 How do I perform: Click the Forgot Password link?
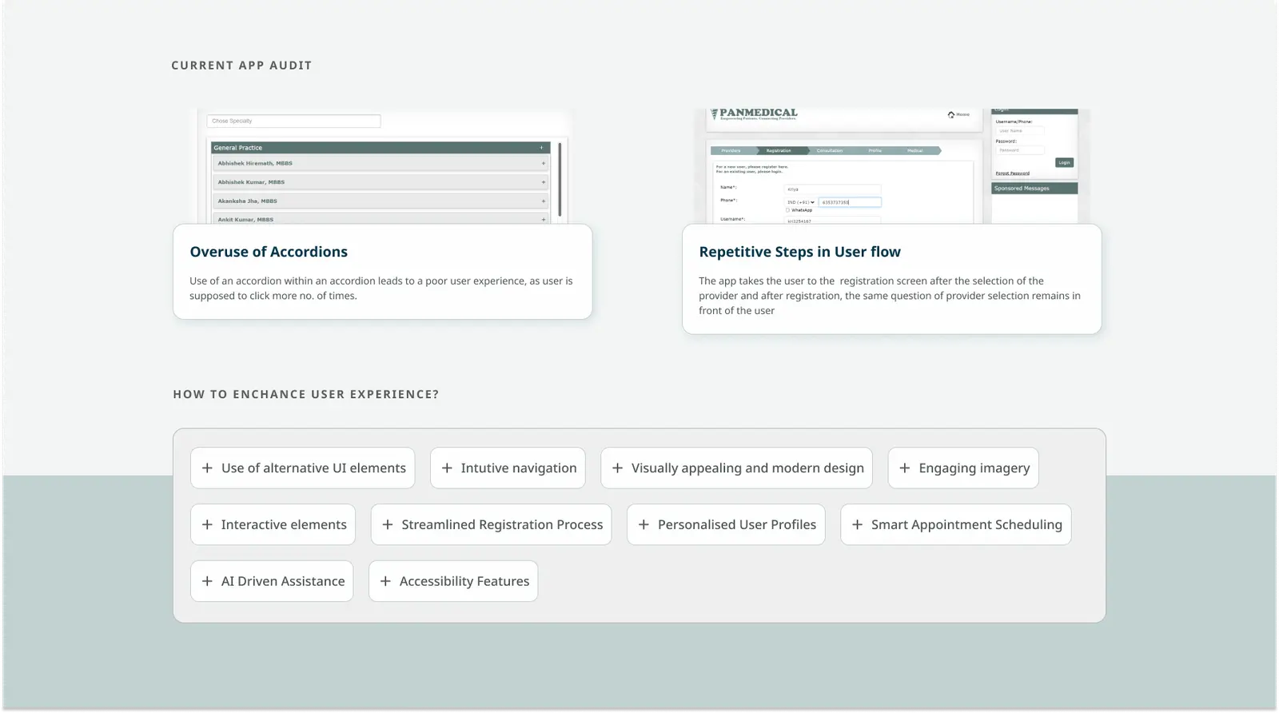coord(1013,173)
